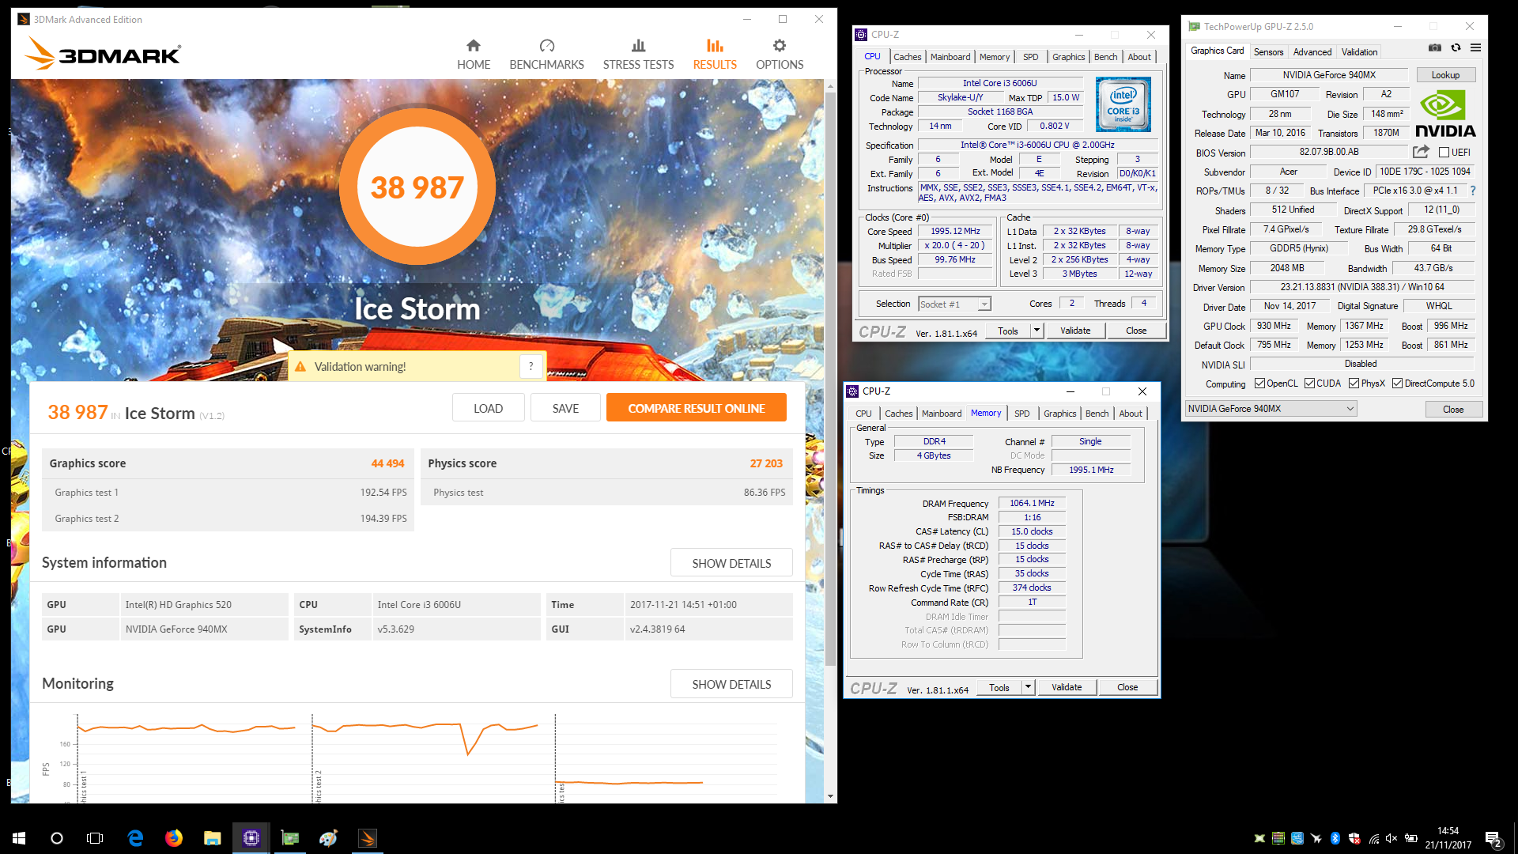Click LOAD button in 3DMark

coord(488,408)
